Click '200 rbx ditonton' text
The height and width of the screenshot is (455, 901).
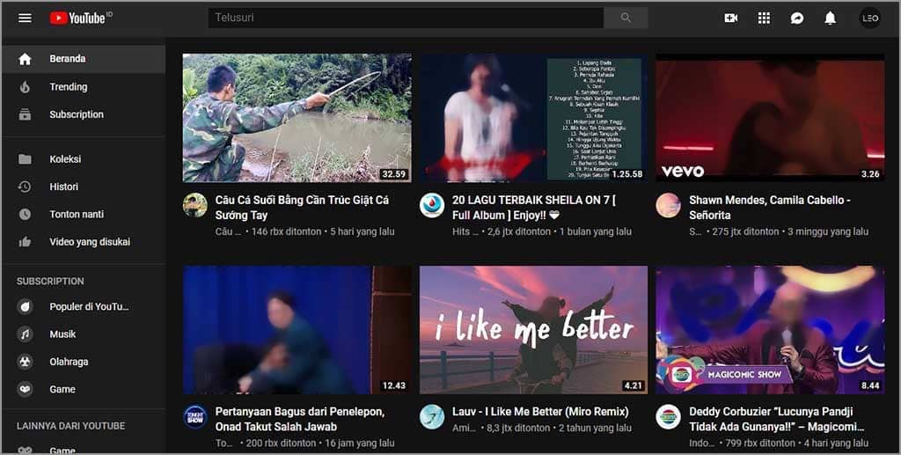pos(281,443)
